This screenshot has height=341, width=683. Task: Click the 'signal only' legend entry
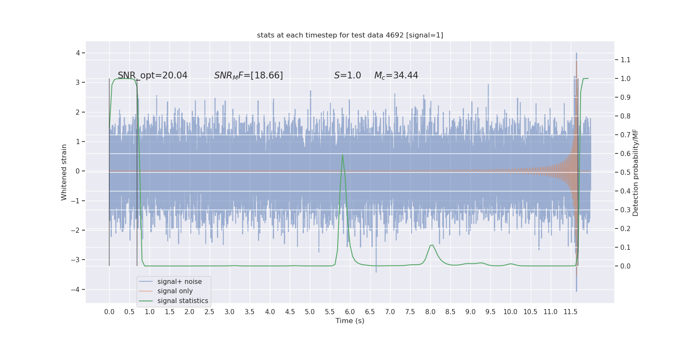tap(175, 291)
